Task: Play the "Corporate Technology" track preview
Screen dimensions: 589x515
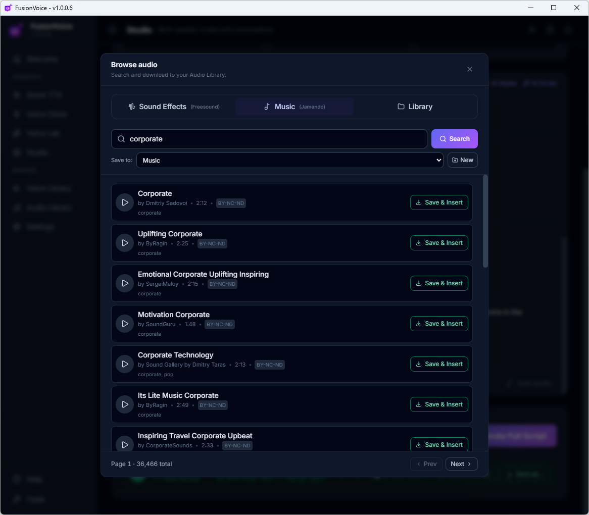Action: (x=125, y=364)
